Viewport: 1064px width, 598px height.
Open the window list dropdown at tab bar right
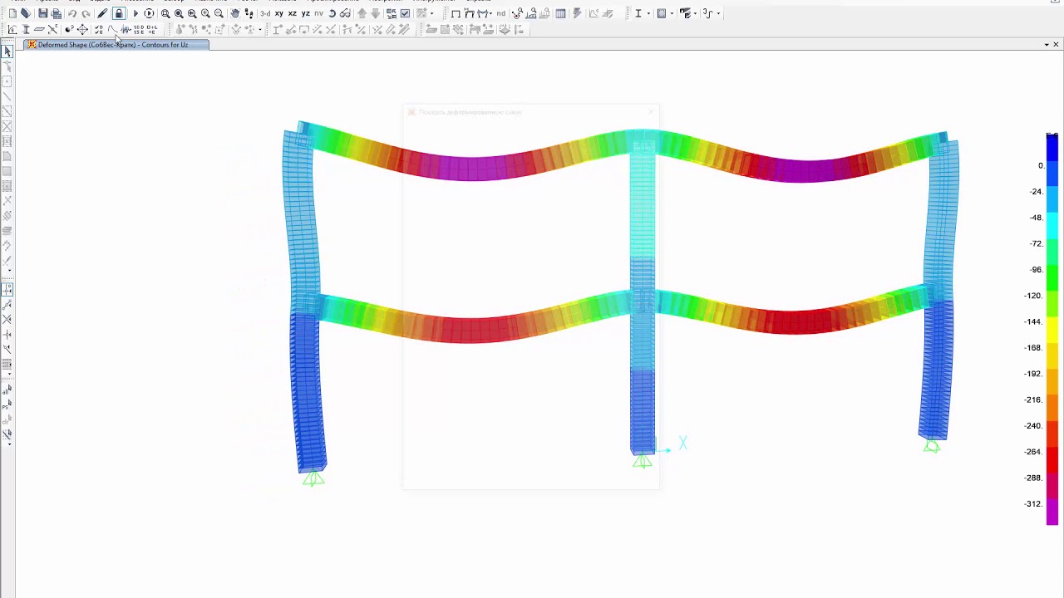pyautogui.click(x=1046, y=45)
